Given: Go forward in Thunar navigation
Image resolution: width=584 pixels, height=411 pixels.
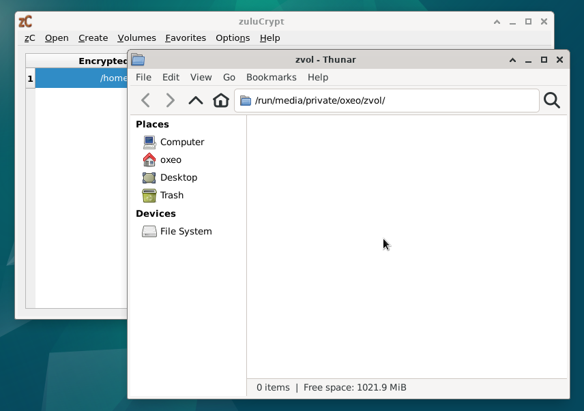Looking at the screenshot, I should [x=170, y=100].
